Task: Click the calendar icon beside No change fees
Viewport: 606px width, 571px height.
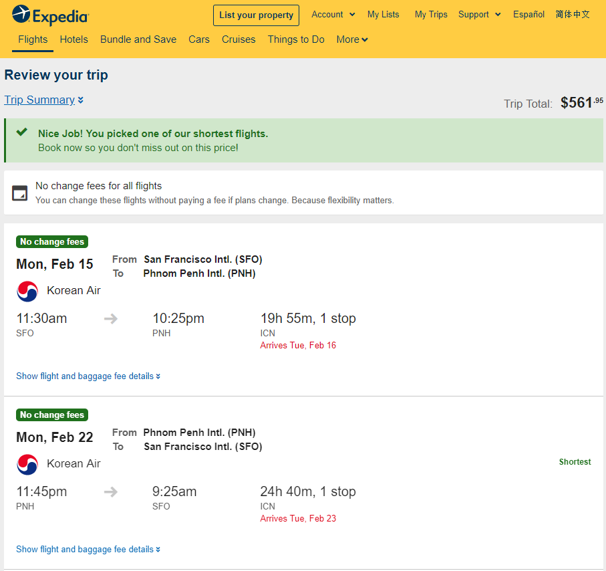Action: click(20, 193)
